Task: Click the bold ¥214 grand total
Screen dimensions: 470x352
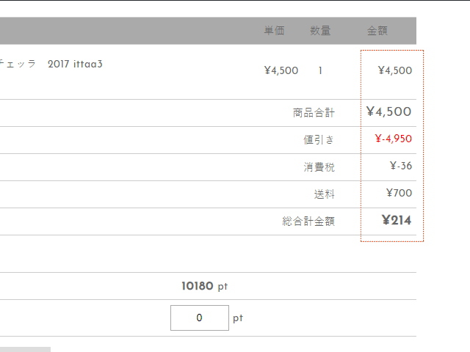Action: point(397,220)
